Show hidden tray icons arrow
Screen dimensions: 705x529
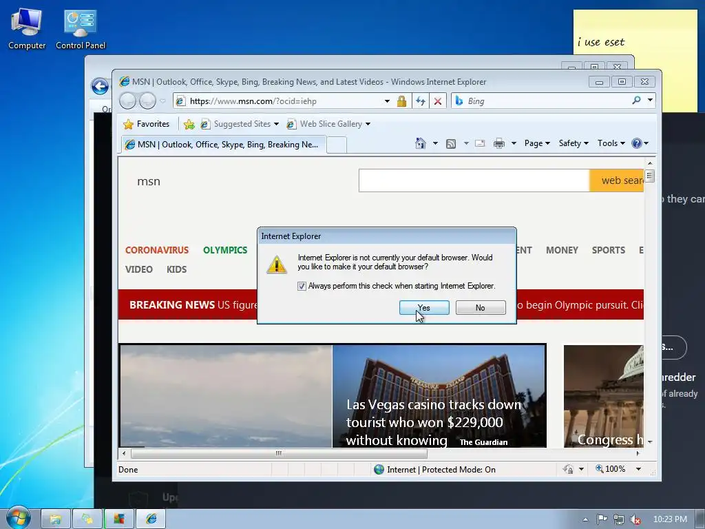pos(585,519)
